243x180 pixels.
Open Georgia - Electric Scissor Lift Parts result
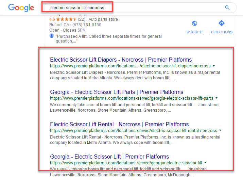pos(117,92)
